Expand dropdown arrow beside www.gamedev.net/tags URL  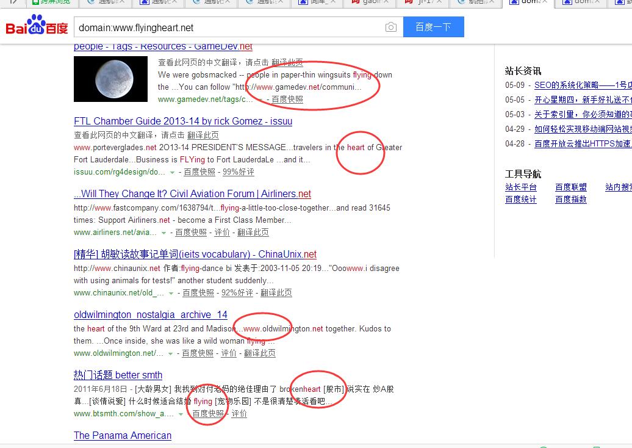[260, 99]
